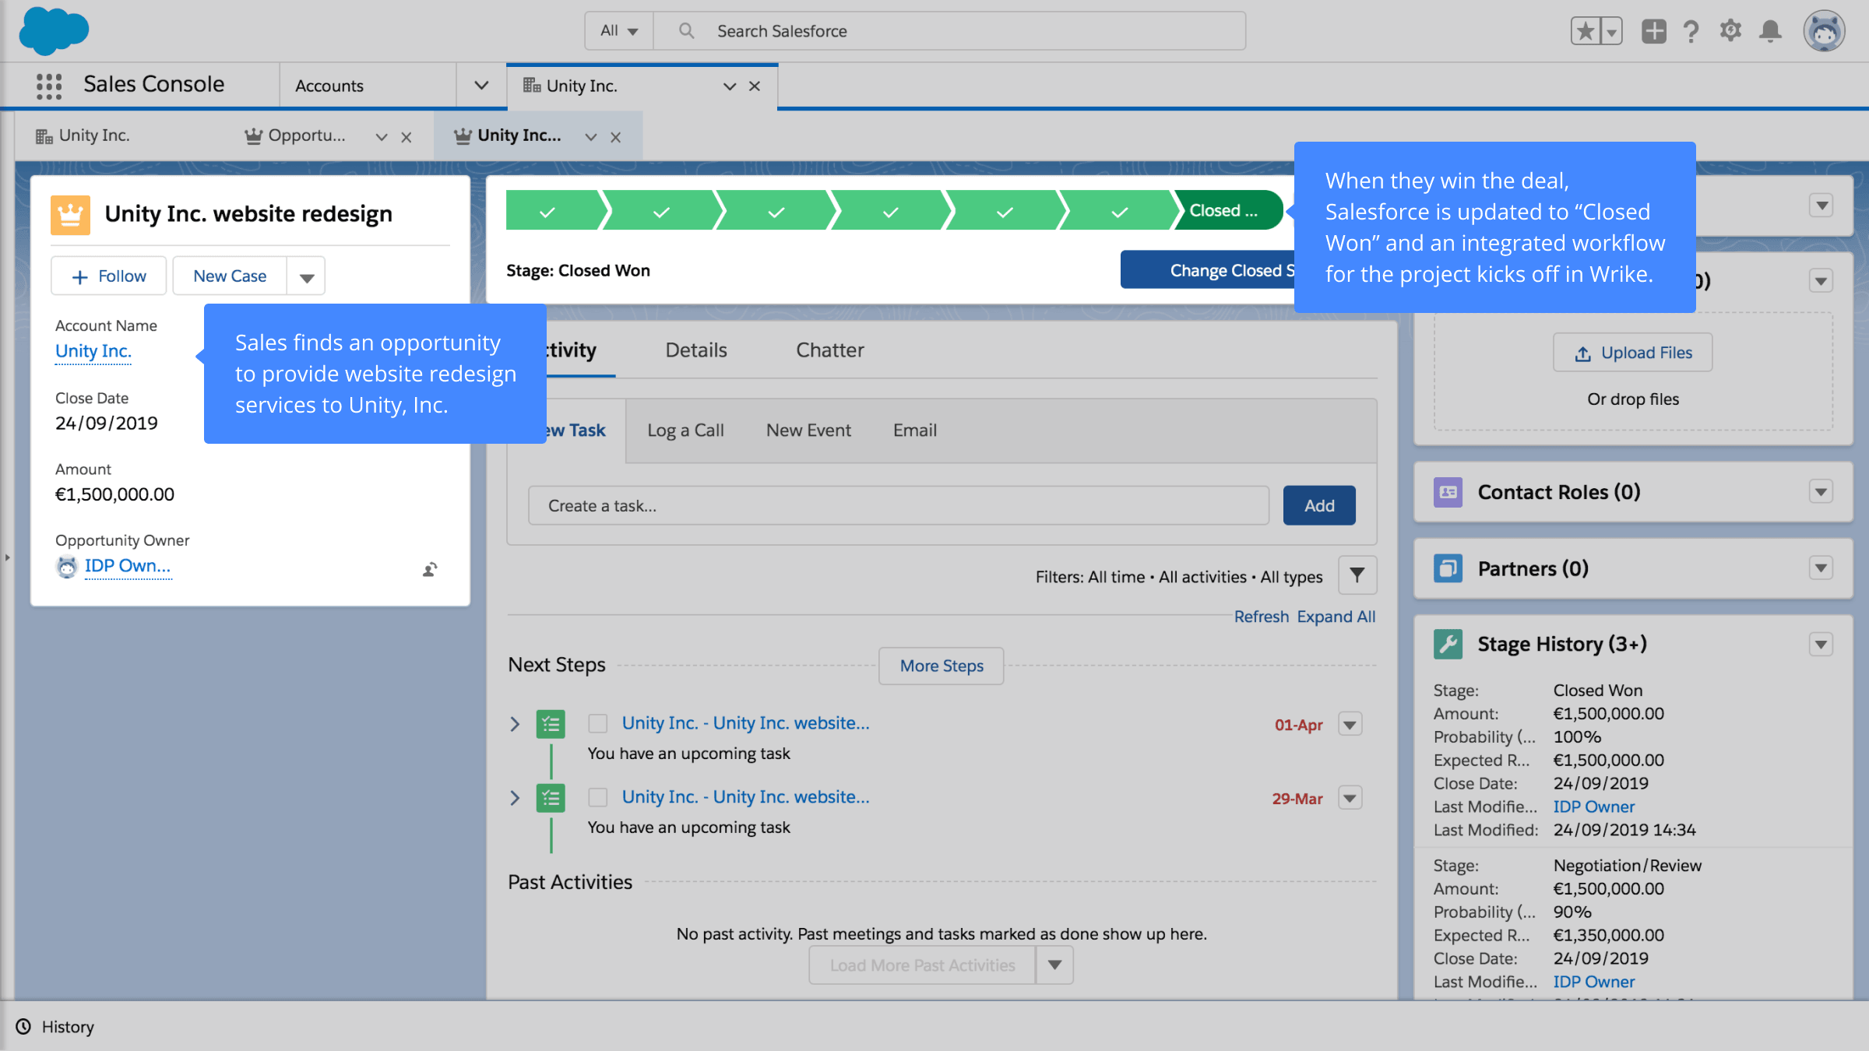Open the 29-Mar task dropdown arrow

[x=1350, y=798]
